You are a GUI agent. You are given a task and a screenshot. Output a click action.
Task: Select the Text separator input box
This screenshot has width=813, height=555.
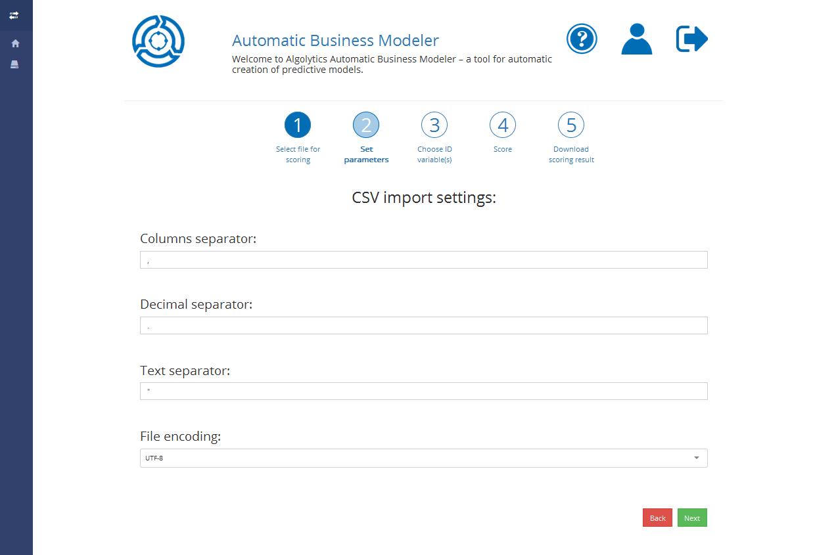coord(423,391)
